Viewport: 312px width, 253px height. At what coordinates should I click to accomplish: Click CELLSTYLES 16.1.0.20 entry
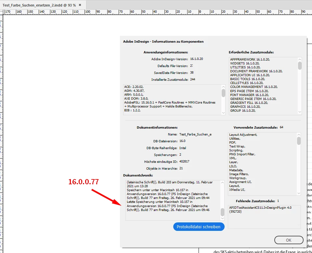point(247,83)
